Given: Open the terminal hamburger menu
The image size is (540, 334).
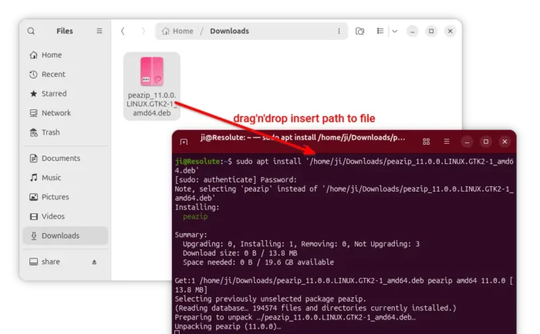Looking at the screenshot, I should click(x=446, y=142).
